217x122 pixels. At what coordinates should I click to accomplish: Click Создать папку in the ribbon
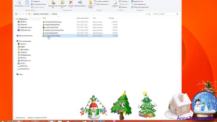[91, 4]
